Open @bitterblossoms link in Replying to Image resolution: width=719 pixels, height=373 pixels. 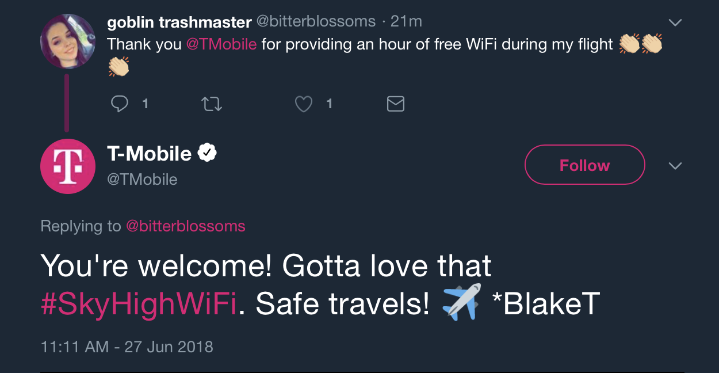[x=186, y=226]
